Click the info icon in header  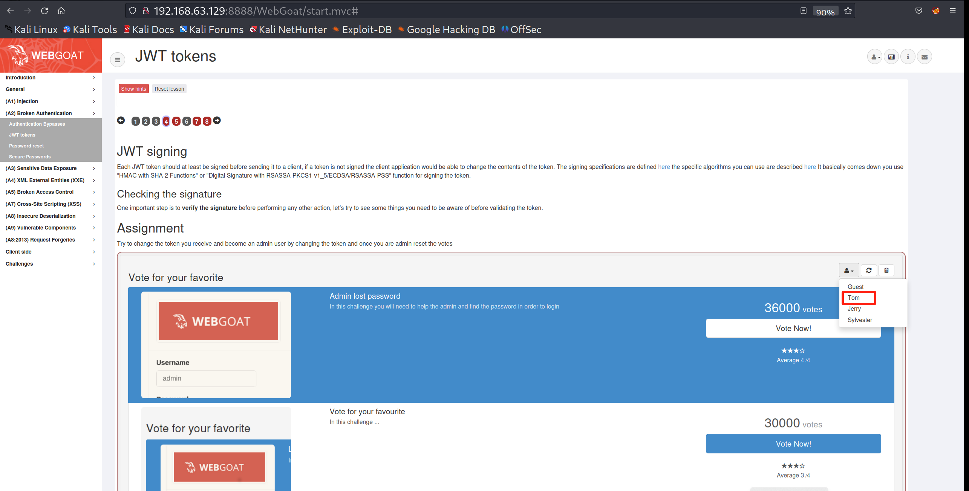pos(908,57)
